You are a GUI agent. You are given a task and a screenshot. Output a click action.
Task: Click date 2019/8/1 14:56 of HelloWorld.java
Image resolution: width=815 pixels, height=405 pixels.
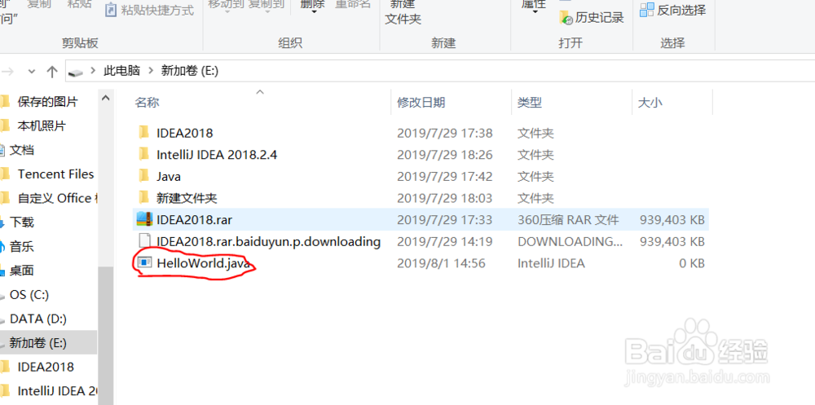click(441, 263)
